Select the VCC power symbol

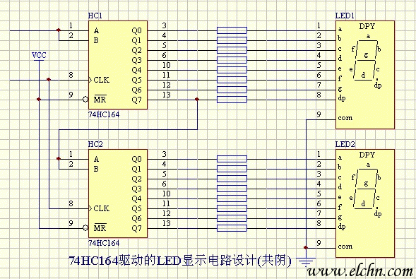pos(39,57)
